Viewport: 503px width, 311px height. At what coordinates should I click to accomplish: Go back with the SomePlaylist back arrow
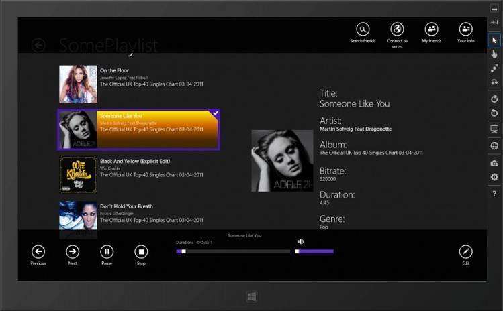point(38,45)
